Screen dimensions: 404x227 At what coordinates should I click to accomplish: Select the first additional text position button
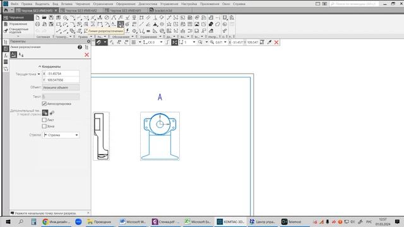(45, 113)
